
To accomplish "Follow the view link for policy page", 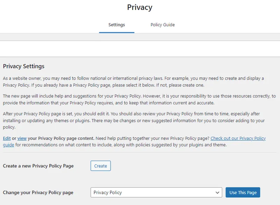I will click(x=22, y=138).
